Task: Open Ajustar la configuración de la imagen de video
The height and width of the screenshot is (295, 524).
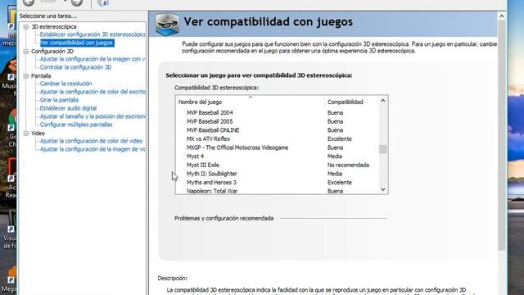Action: (93, 149)
